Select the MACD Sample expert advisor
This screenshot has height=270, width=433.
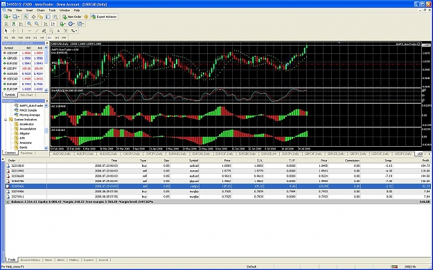[x=28, y=110]
